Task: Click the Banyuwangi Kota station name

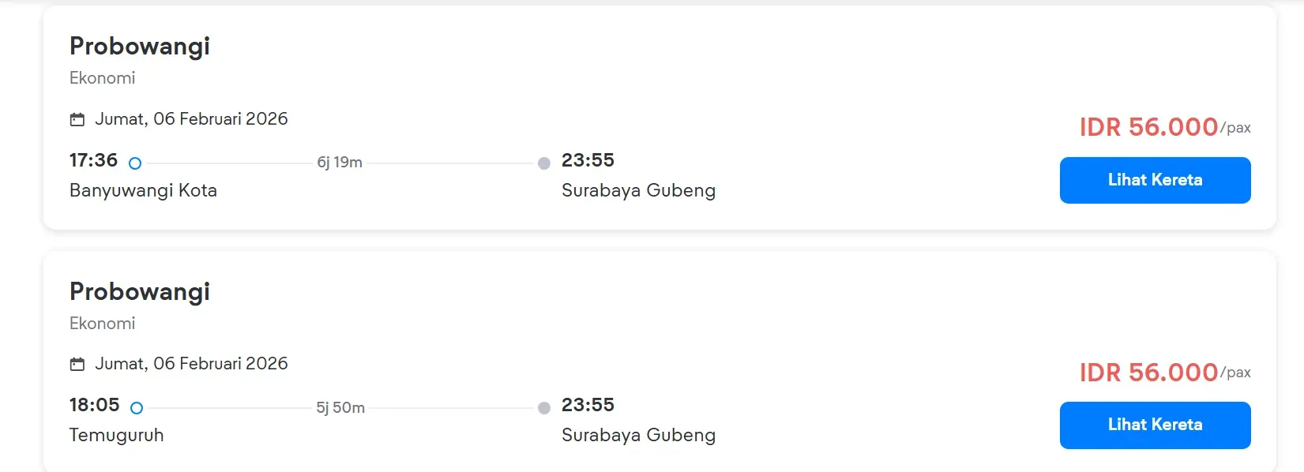Action: pos(143,190)
